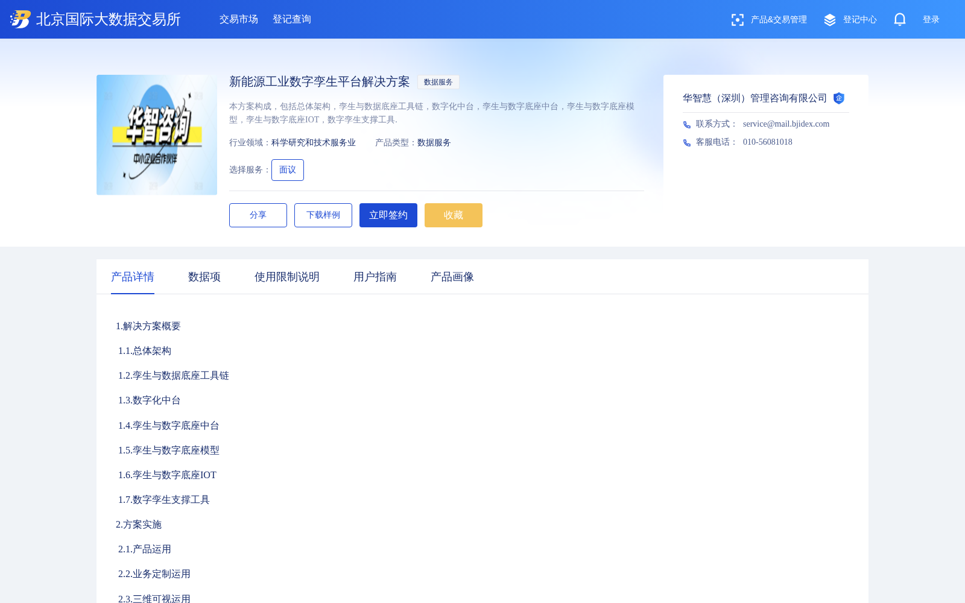This screenshot has width=965, height=603.
Task: Click the line 1.6.孪生与数字底座IOT
Action: (167, 475)
